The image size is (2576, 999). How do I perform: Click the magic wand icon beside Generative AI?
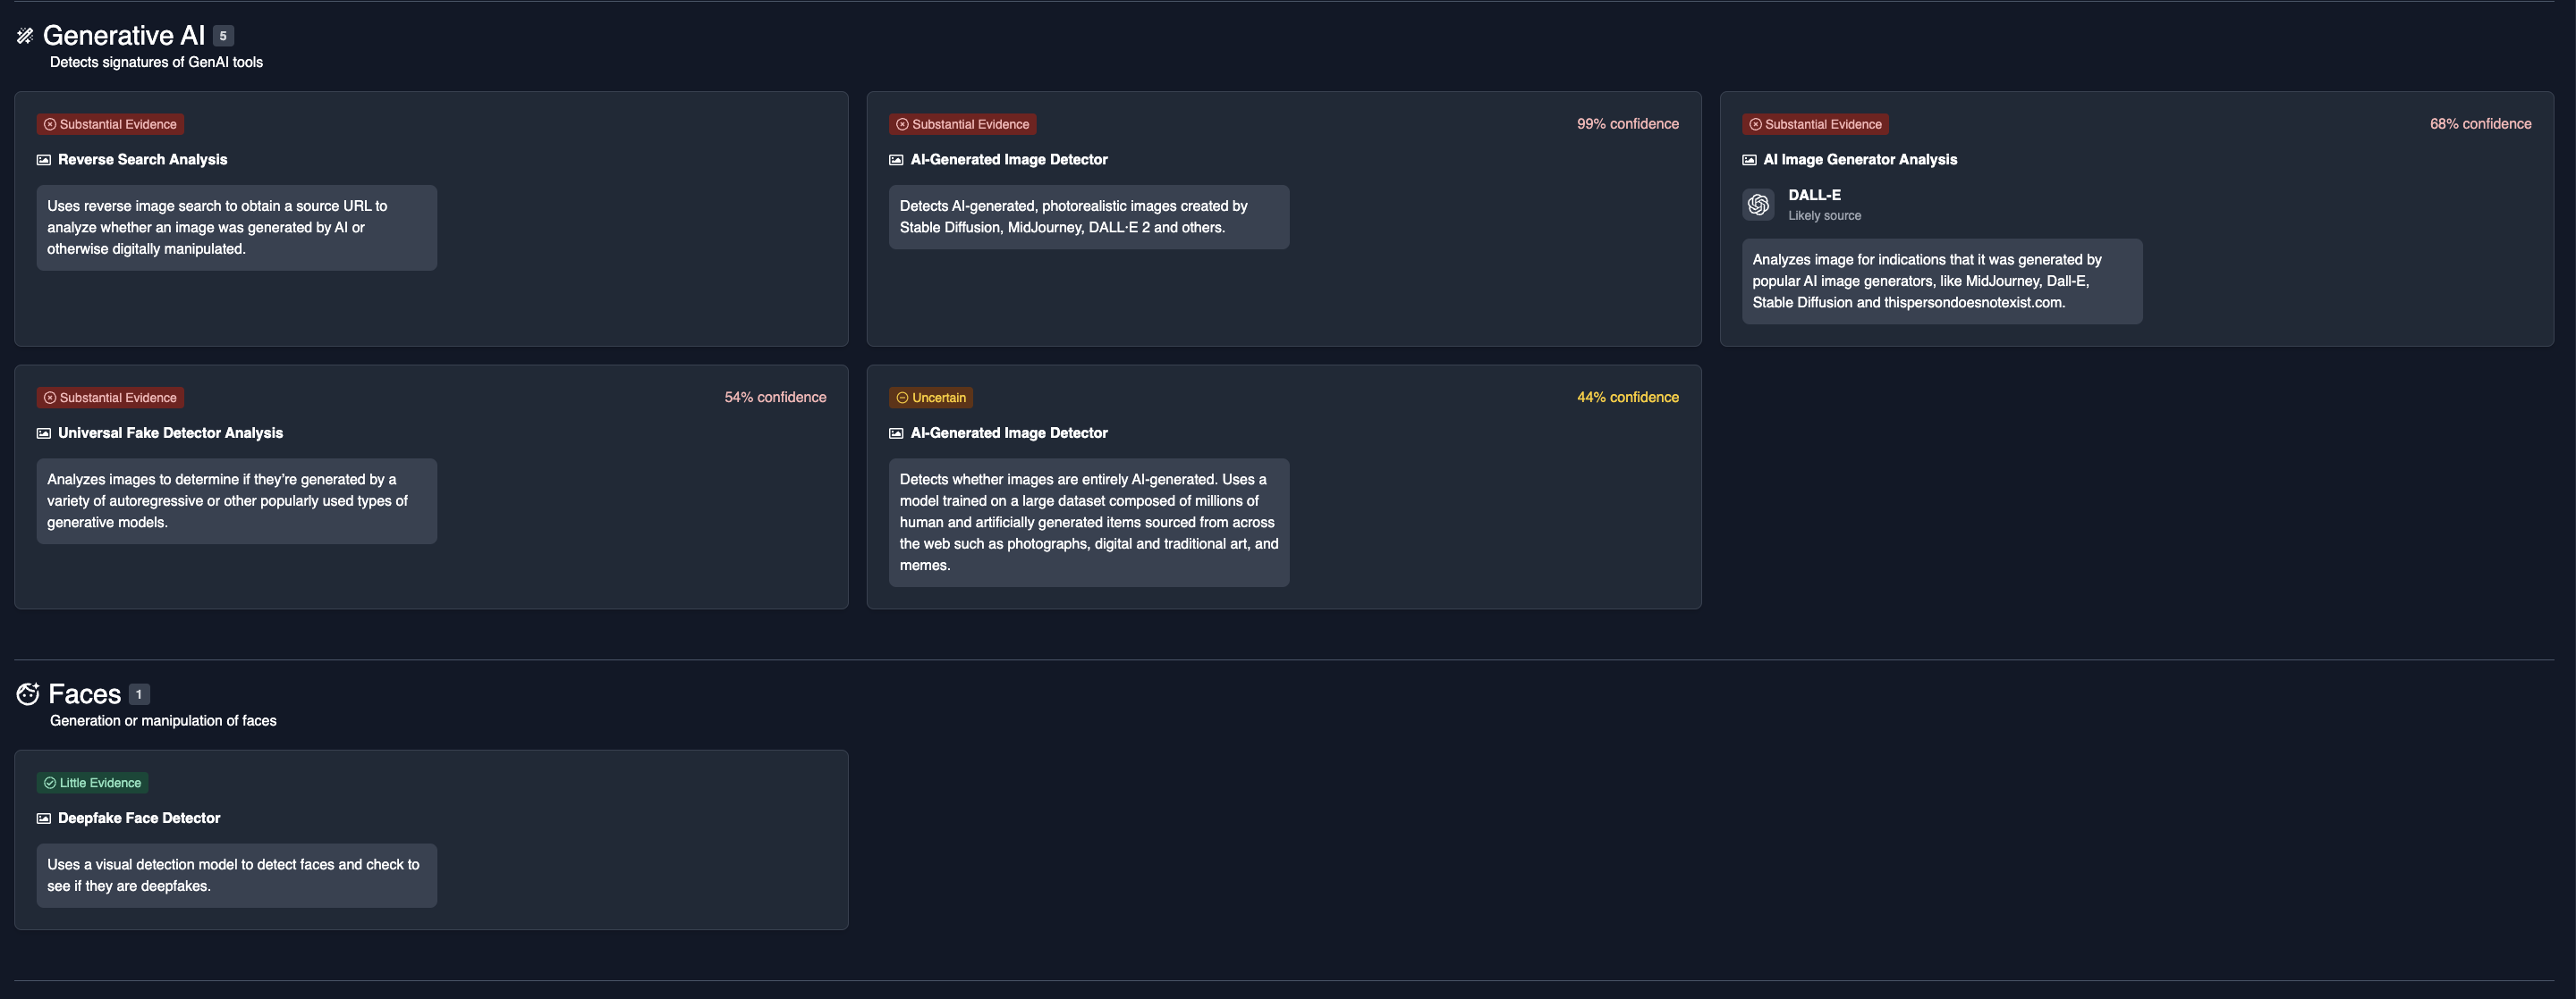(25, 36)
